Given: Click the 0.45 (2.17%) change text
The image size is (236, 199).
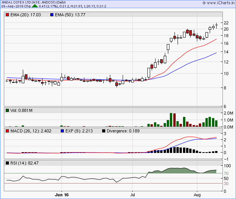Looking at the screenshot, I should [48, 6].
